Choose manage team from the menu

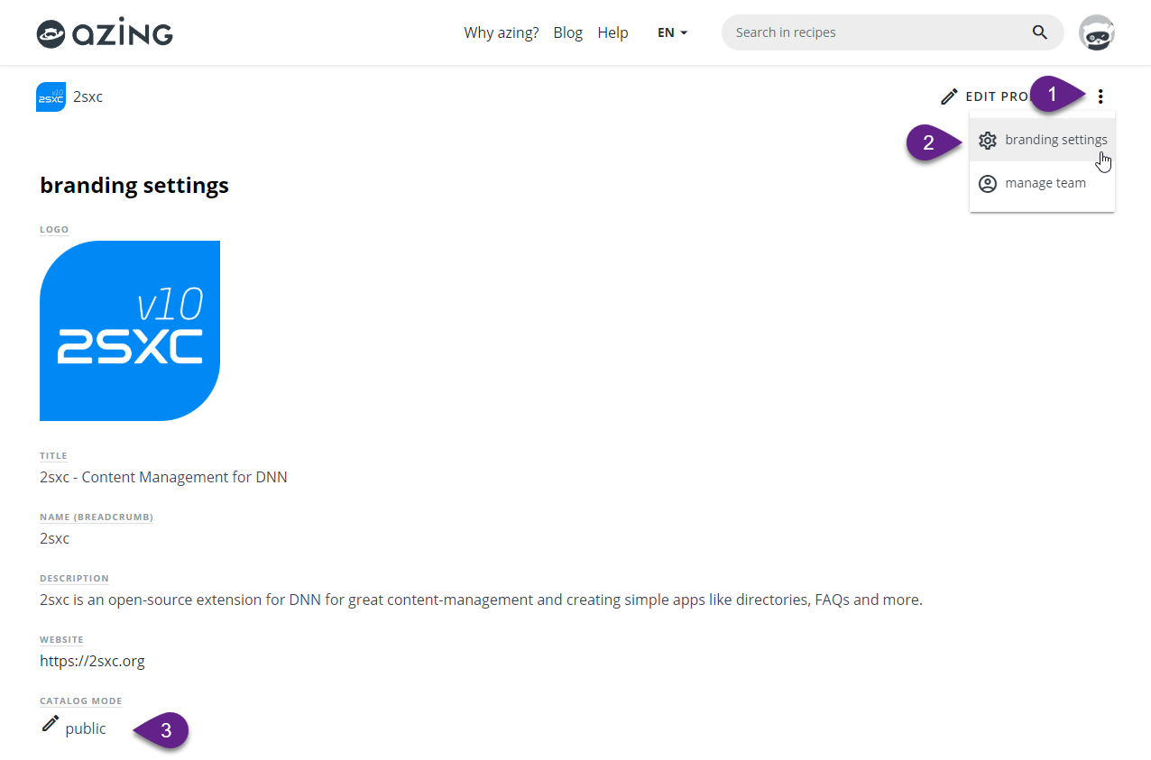1045,183
